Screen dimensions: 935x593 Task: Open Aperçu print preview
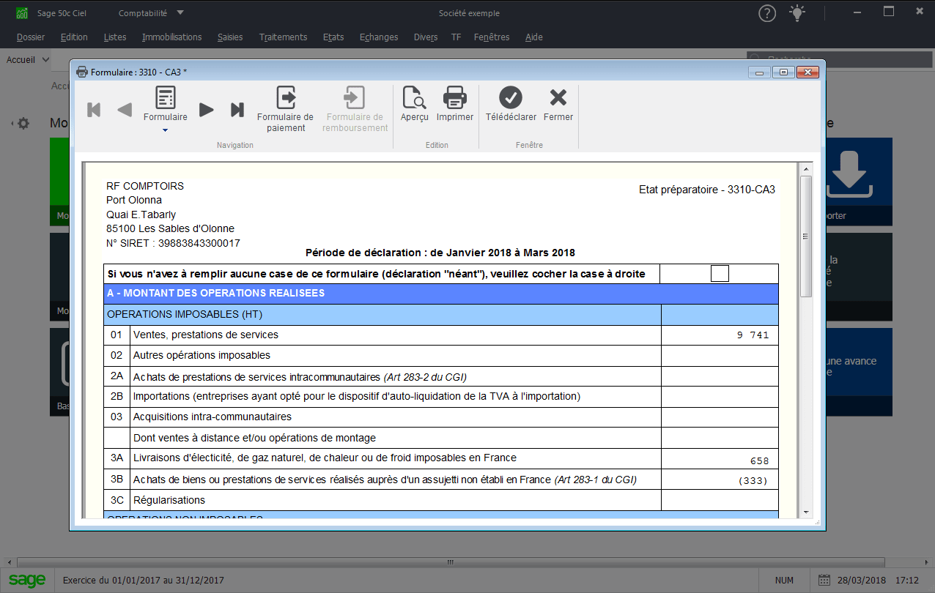point(415,104)
